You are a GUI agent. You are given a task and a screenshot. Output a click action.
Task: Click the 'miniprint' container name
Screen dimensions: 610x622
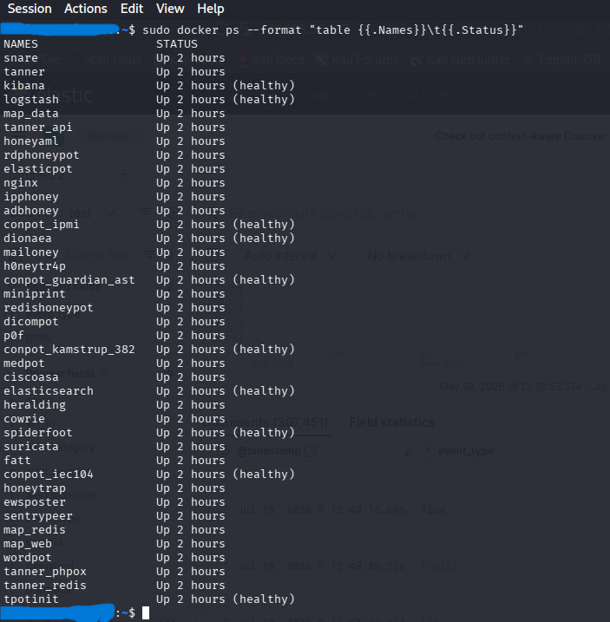(x=35, y=294)
